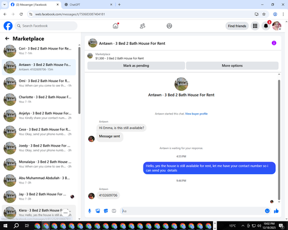
Task: Click the install app icon in the address bar
Action: point(256,14)
